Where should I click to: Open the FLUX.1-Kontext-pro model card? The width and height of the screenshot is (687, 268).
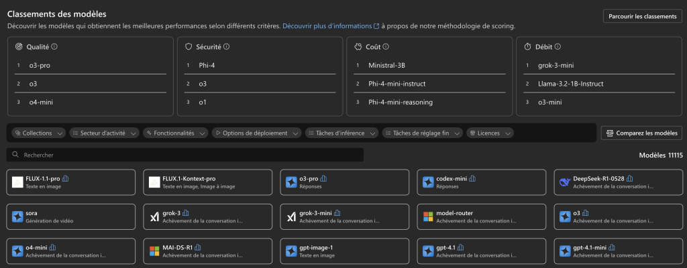[x=208, y=182]
